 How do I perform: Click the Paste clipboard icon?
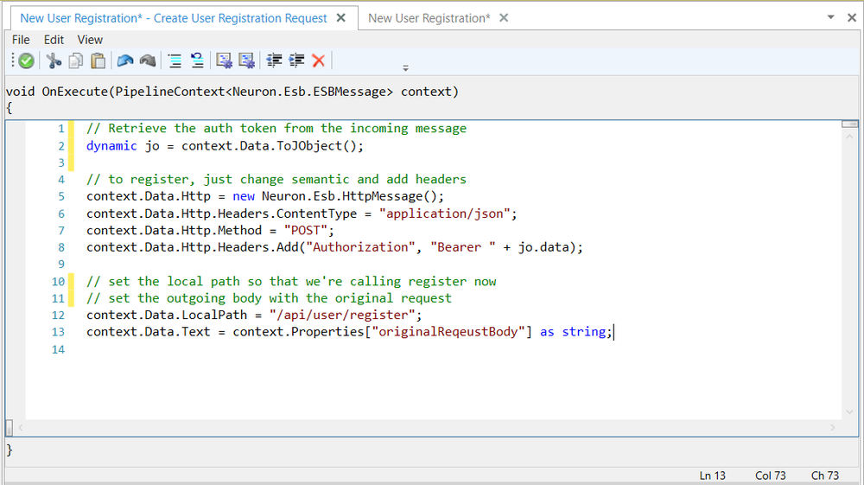click(x=98, y=61)
